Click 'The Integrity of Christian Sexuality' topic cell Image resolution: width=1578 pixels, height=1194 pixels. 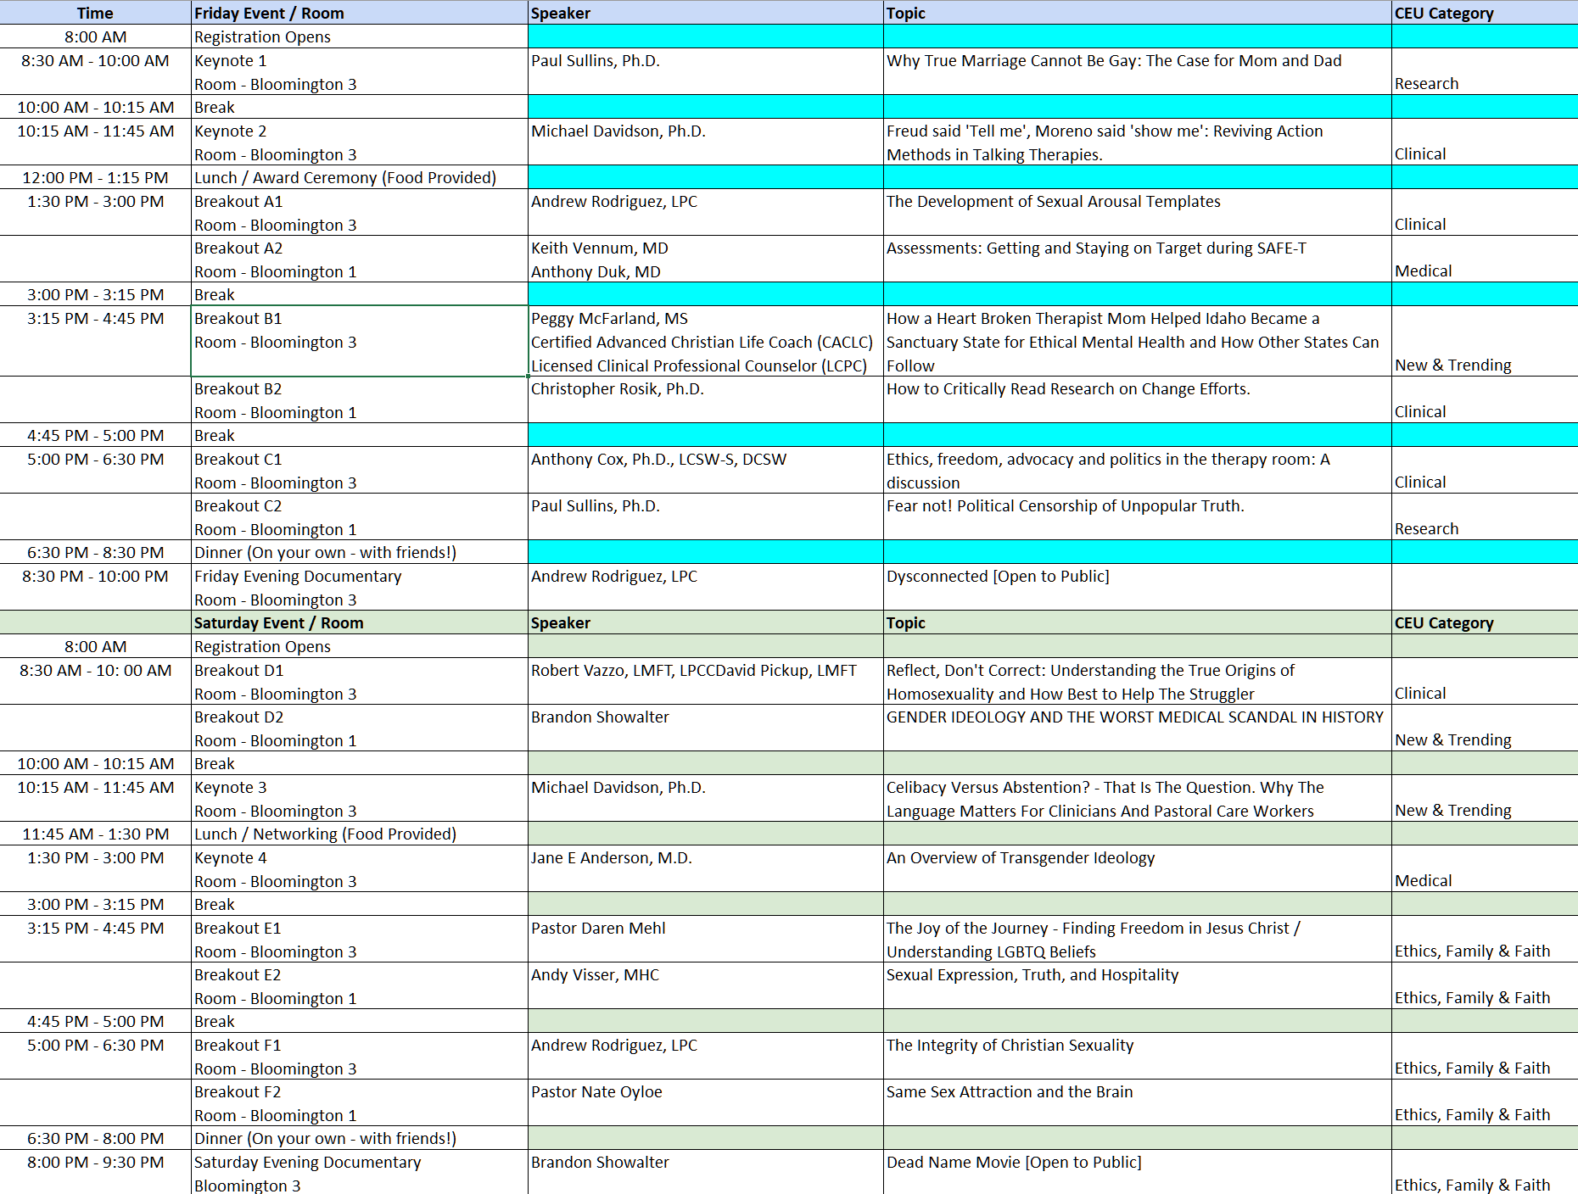1137,1056
